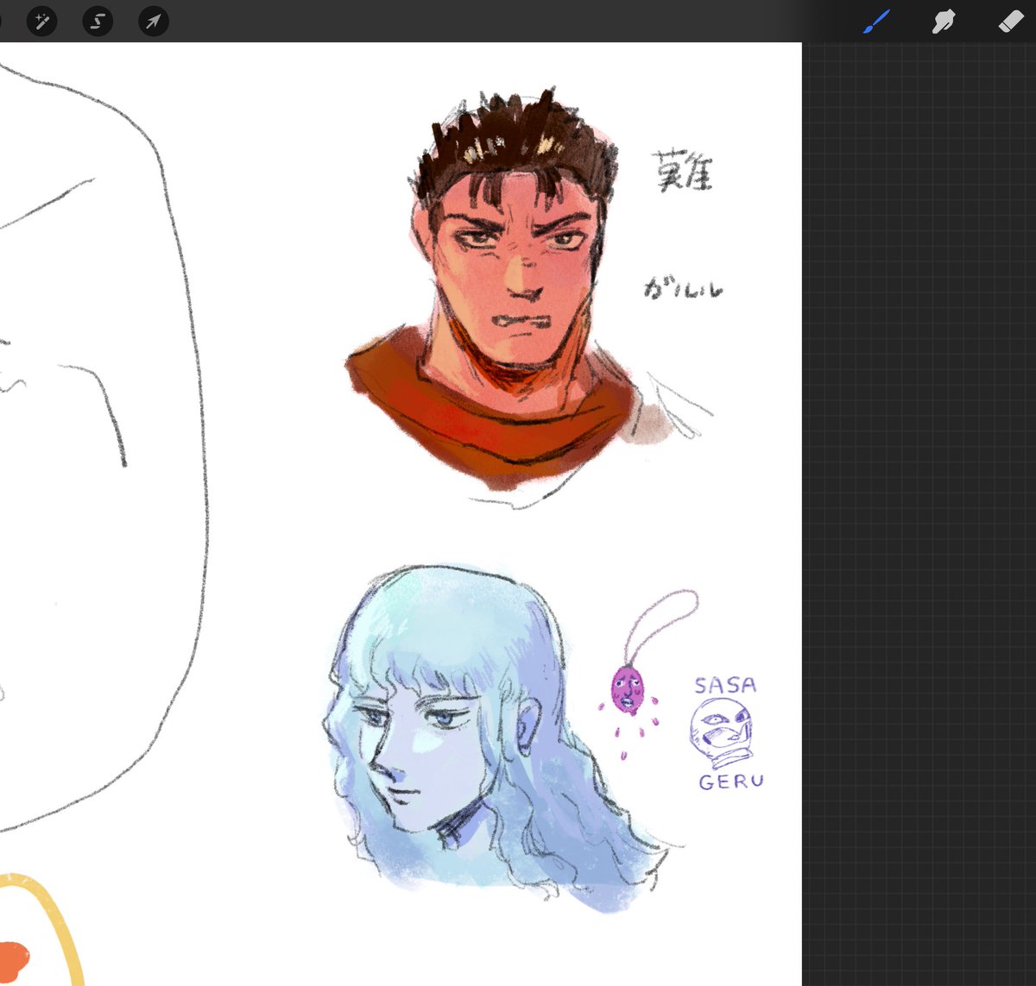
Task: Tap the round face doodle between SASA and GERU
Action: [722, 733]
